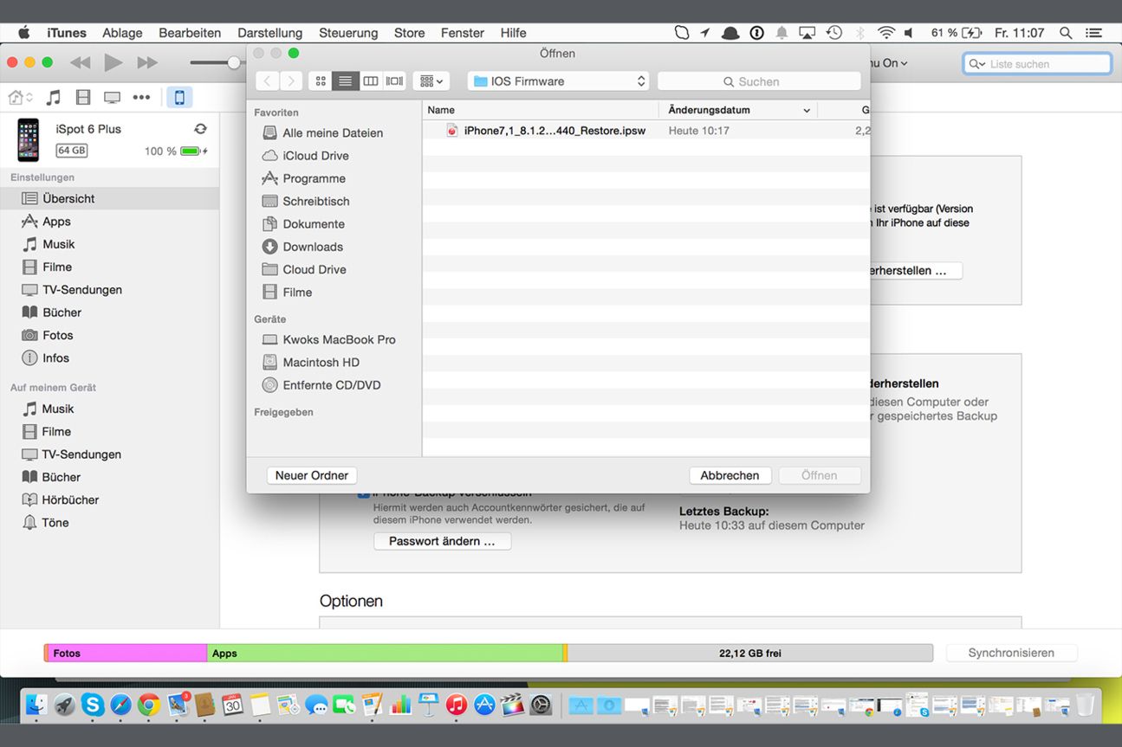The height and width of the screenshot is (747, 1122).
Task: Adjust the iTunes volume slider knob
Action: click(234, 62)
